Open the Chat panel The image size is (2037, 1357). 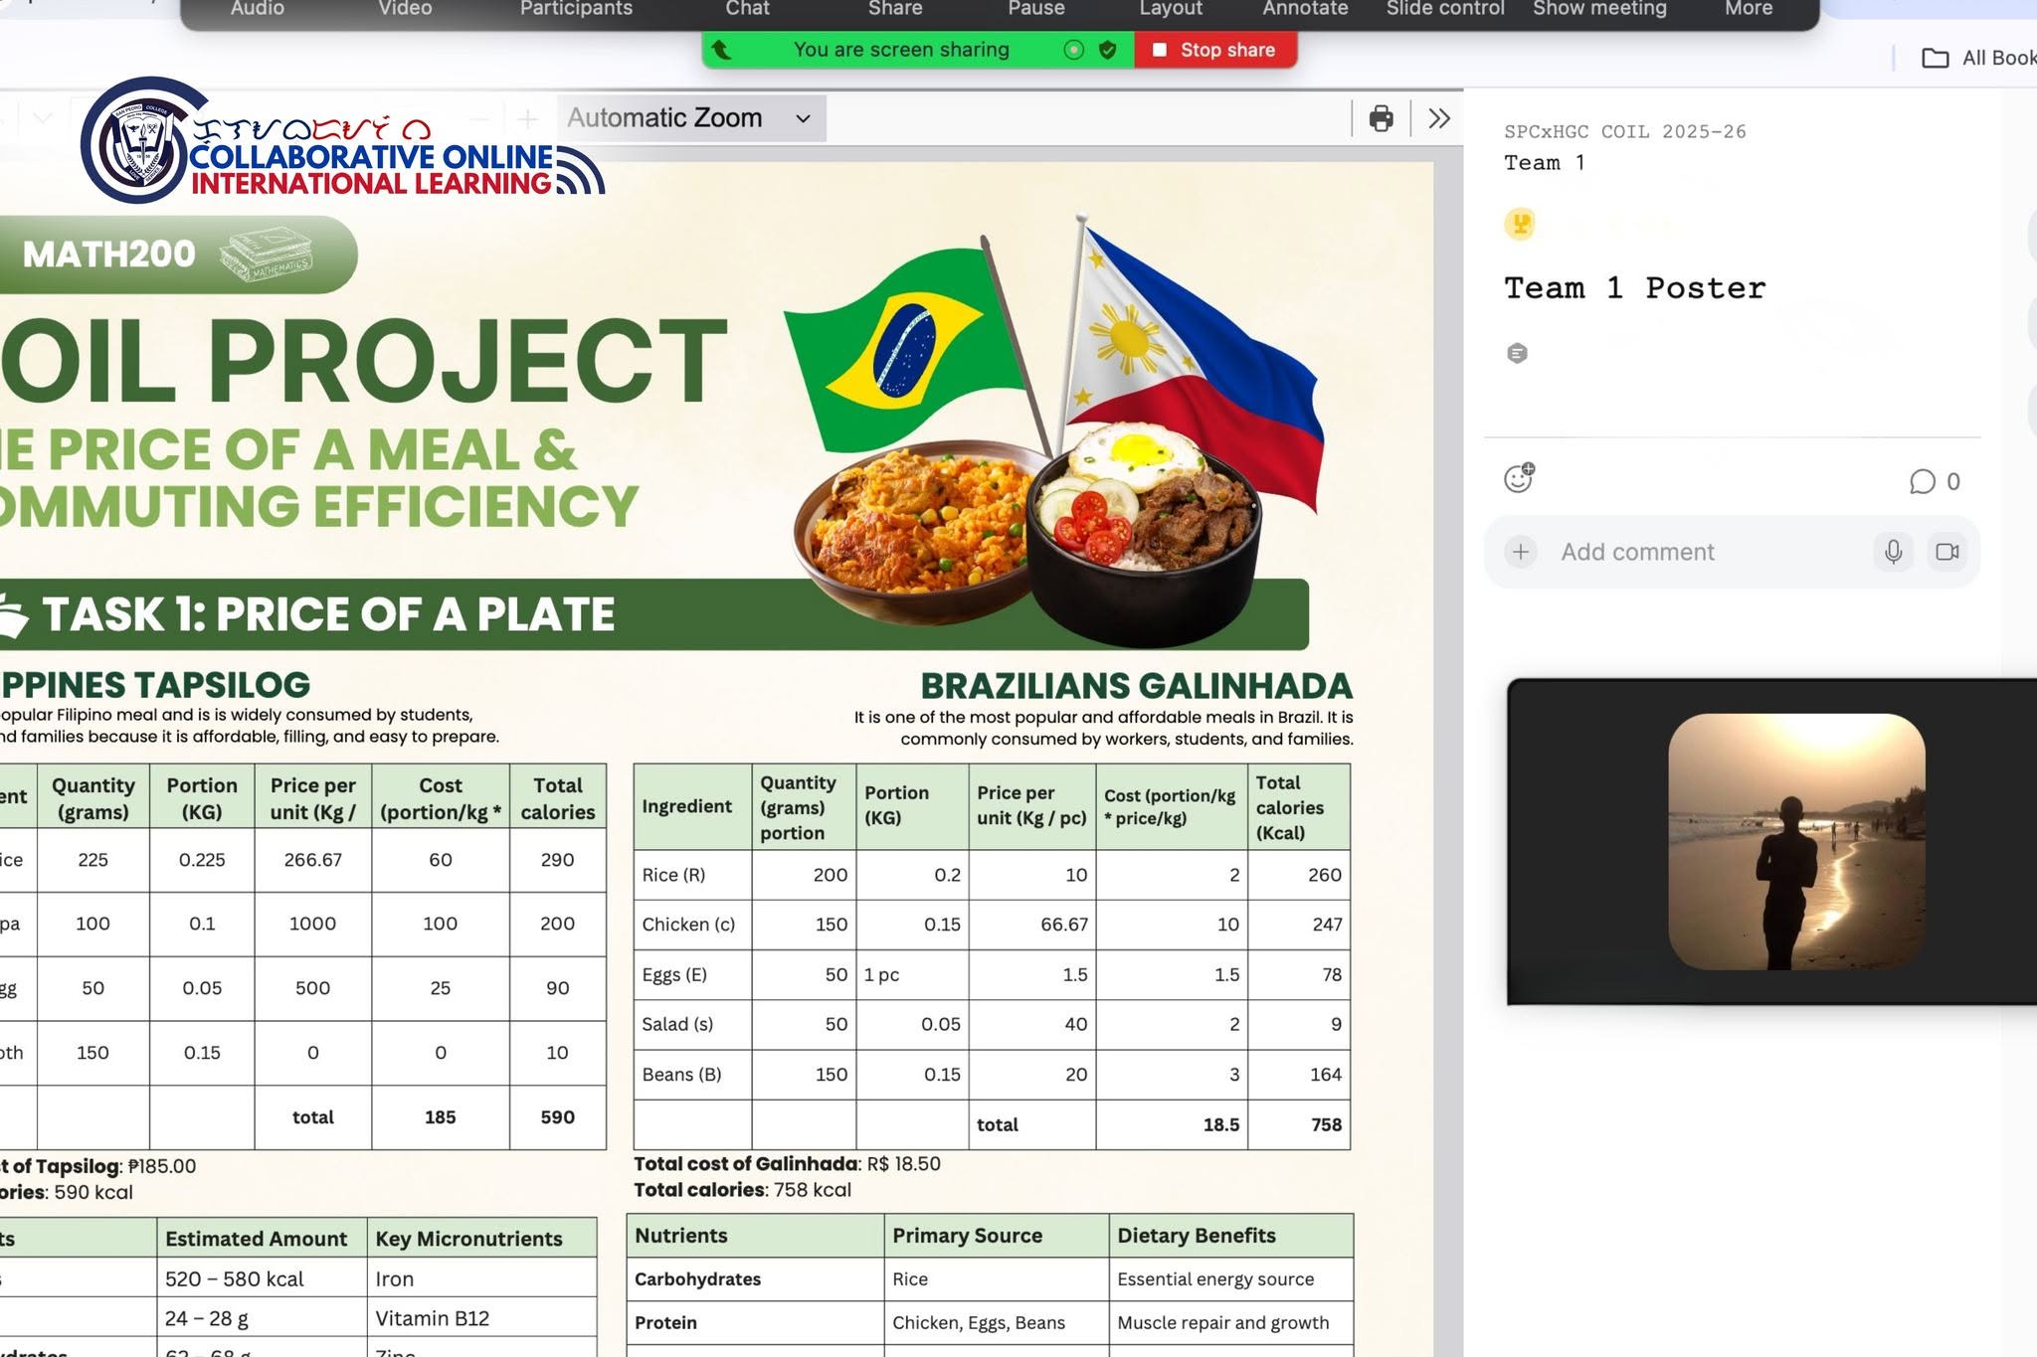[747, 9]
